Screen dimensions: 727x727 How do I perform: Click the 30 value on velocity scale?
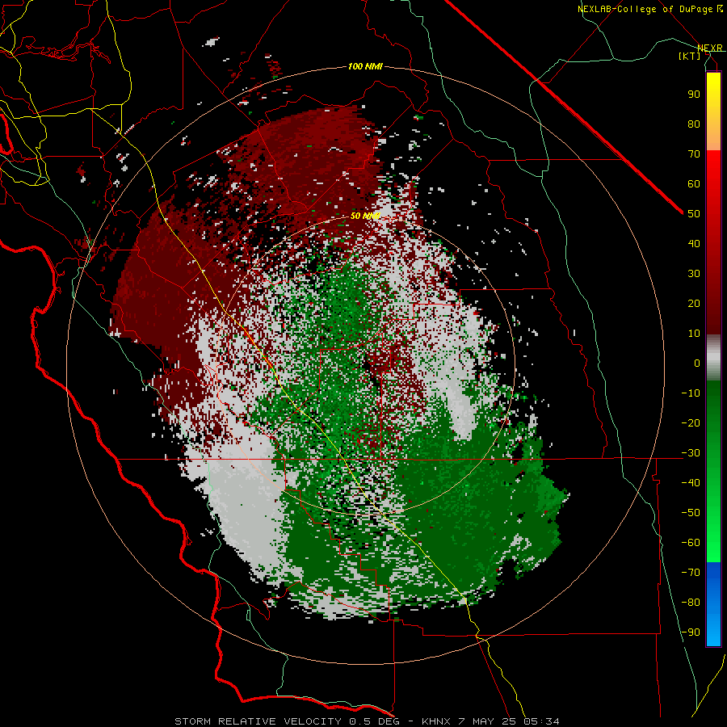[694, 274]
